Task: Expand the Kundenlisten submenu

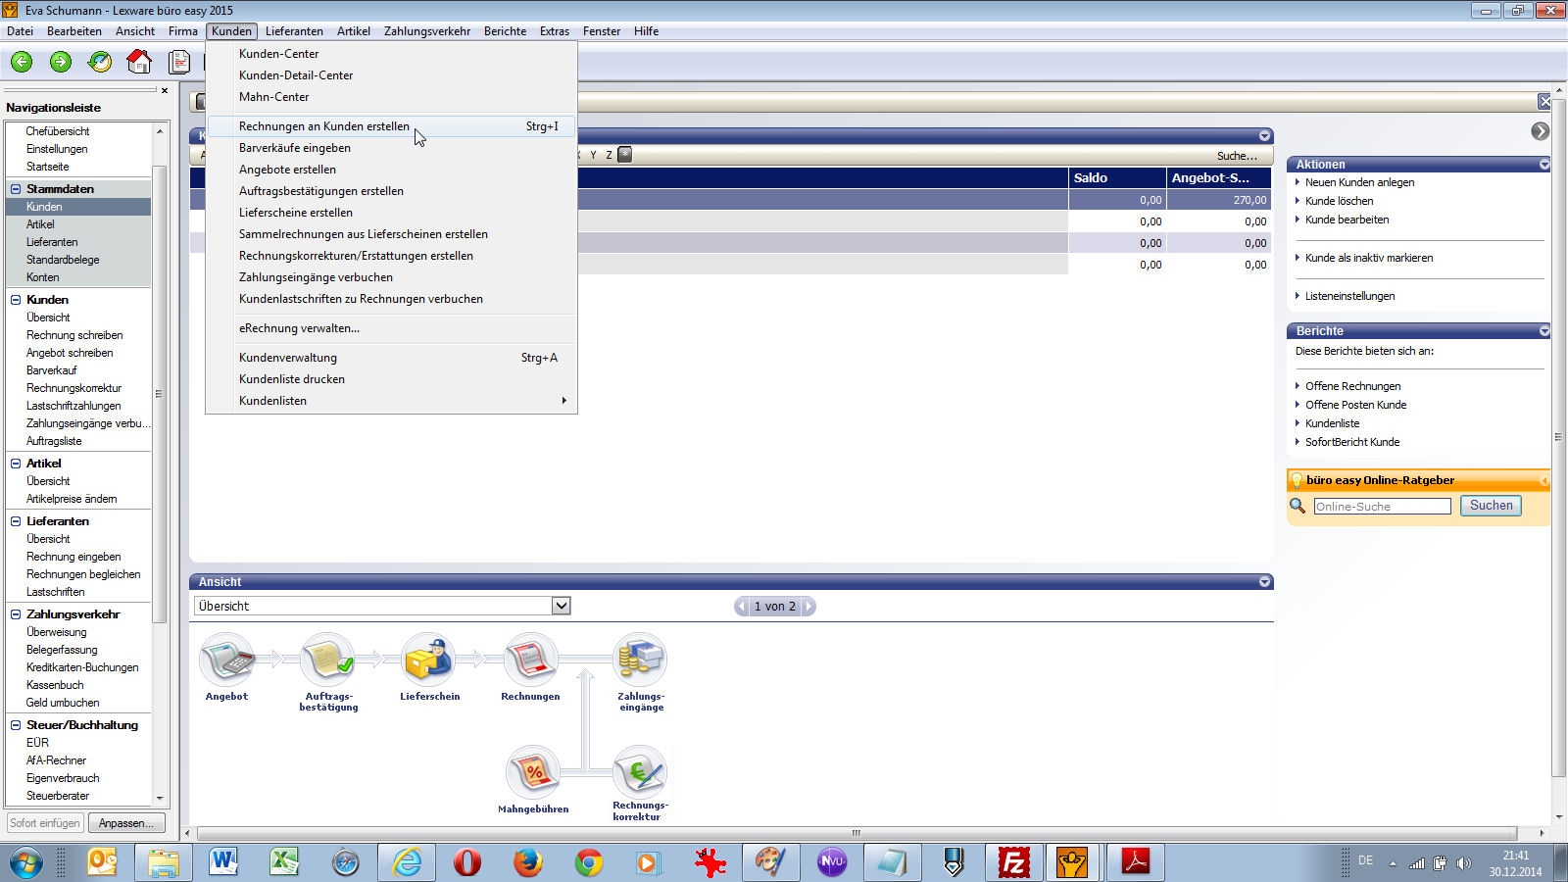Action: pos(391,401)
